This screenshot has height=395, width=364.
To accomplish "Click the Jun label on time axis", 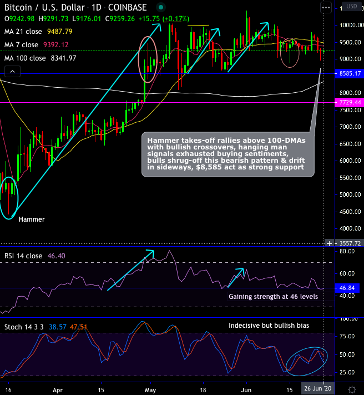I will [x=246, y=390].
